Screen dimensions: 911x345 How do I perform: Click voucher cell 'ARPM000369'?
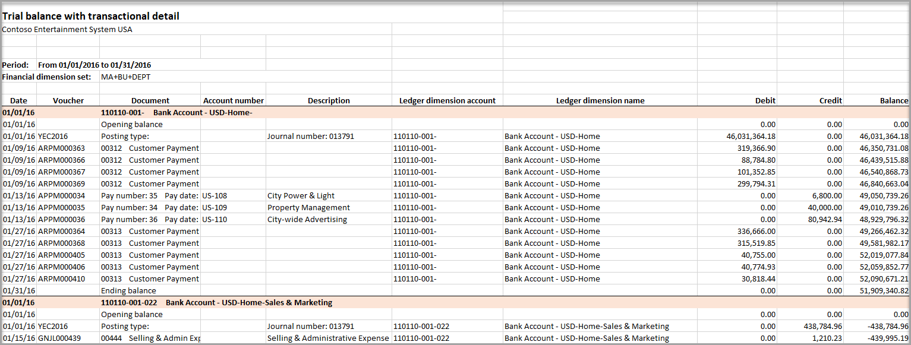pyautogui.click(x=61, y=183)
